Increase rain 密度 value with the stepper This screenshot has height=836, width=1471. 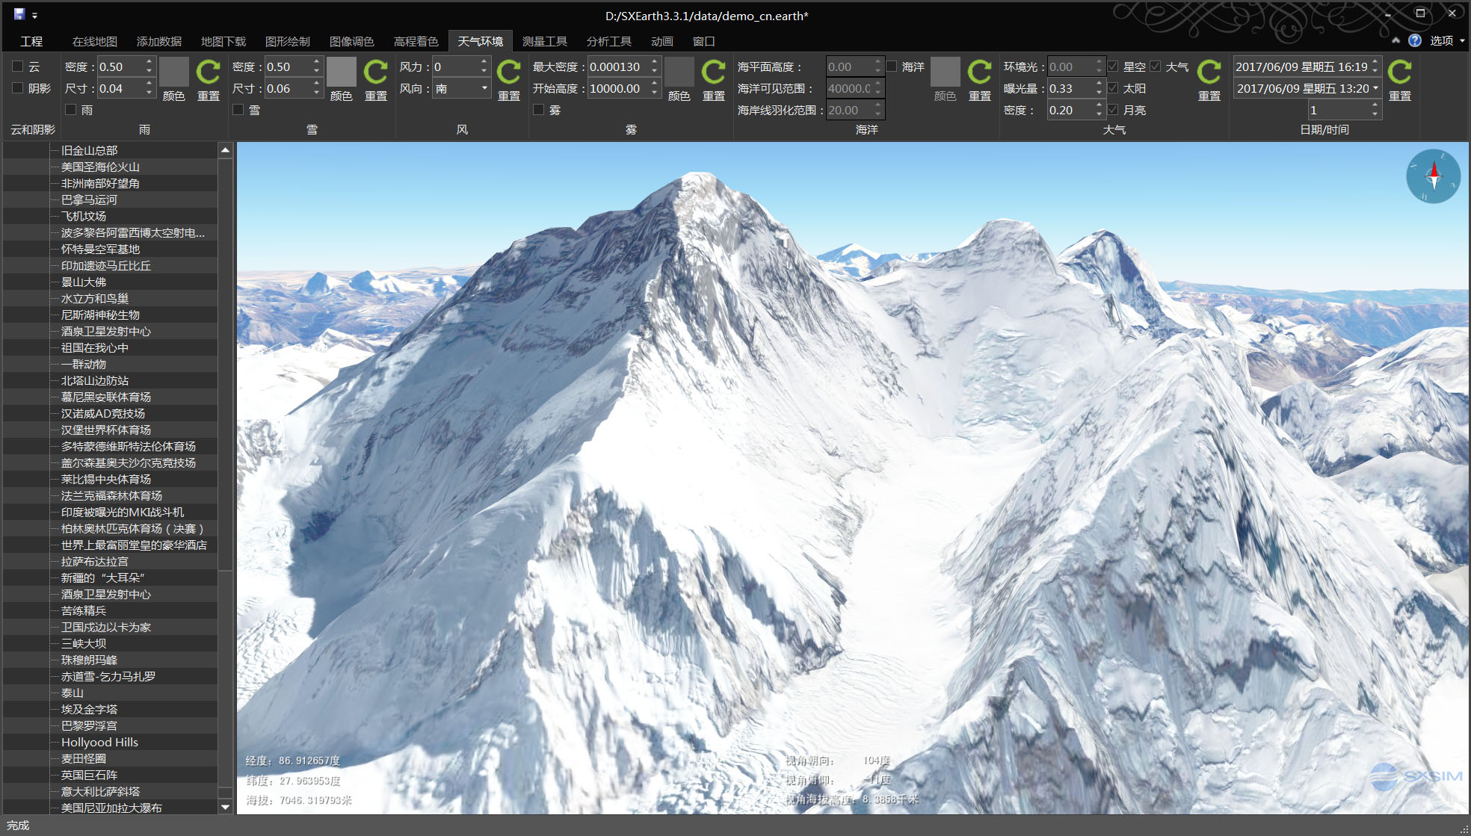click(149, 62)
